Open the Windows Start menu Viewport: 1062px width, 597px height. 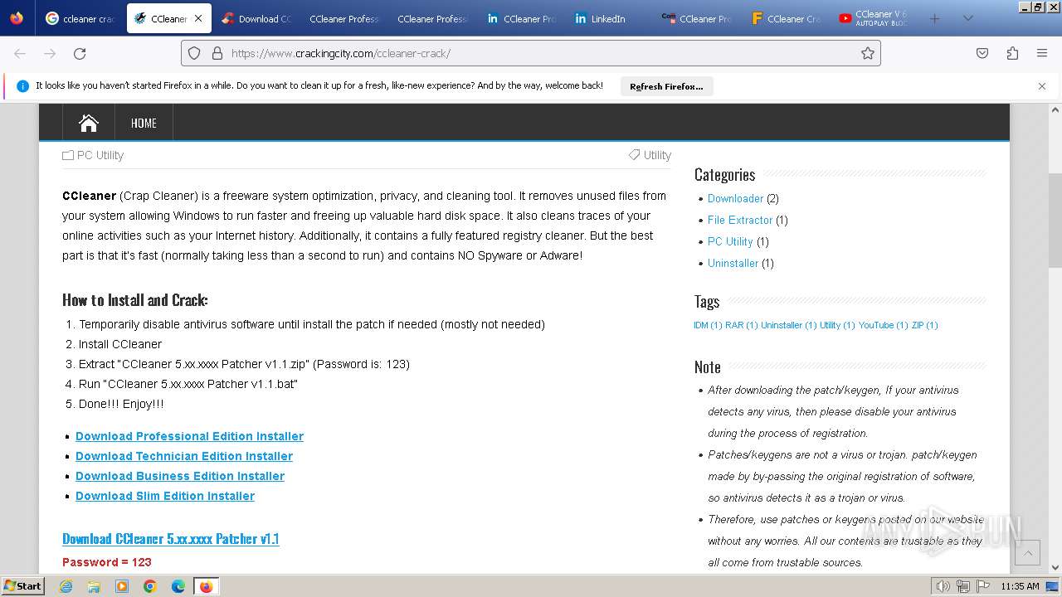[x=22, y=585]
